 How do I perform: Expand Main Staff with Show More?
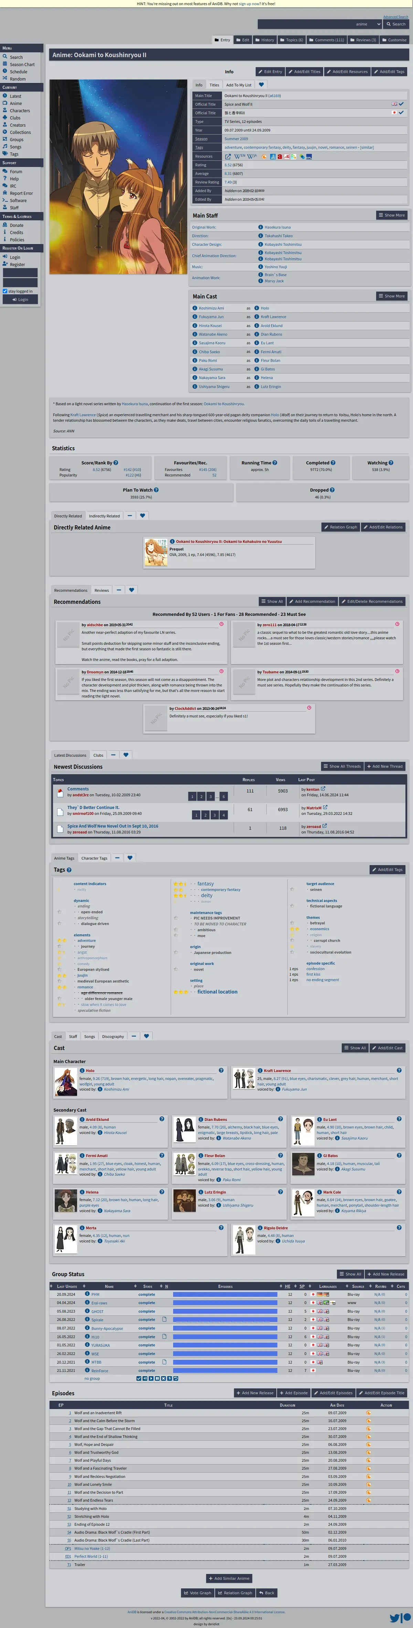click(392, 215)
